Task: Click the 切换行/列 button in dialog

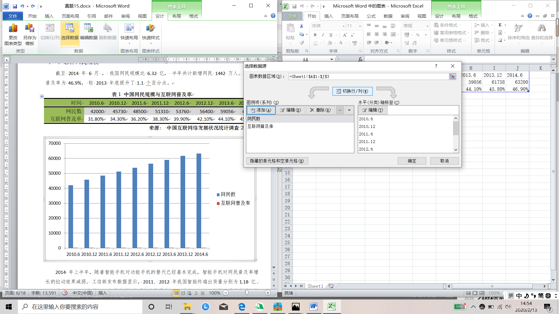Action: click(352, 91)
